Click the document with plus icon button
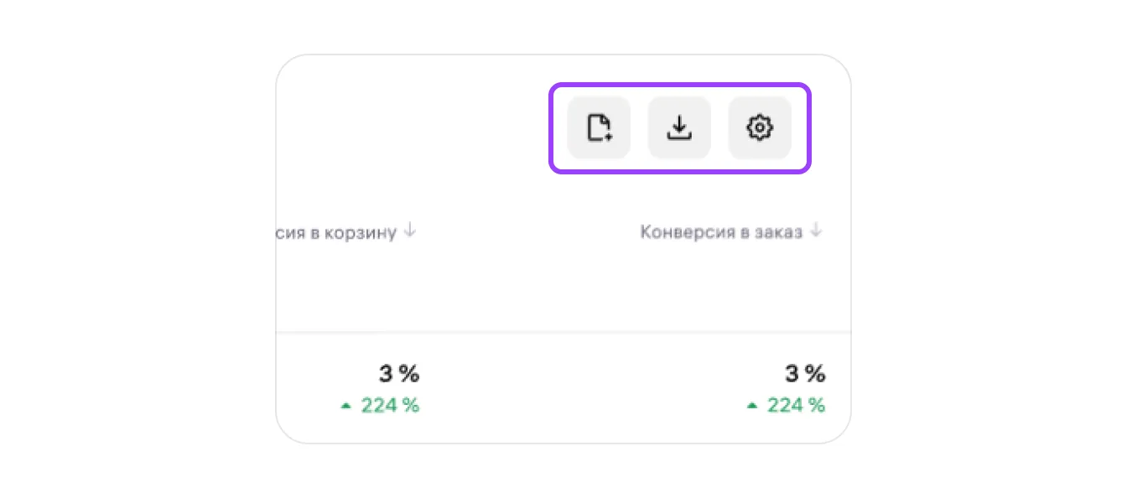This screenshot has height=498, width=1127. (599, 127)
